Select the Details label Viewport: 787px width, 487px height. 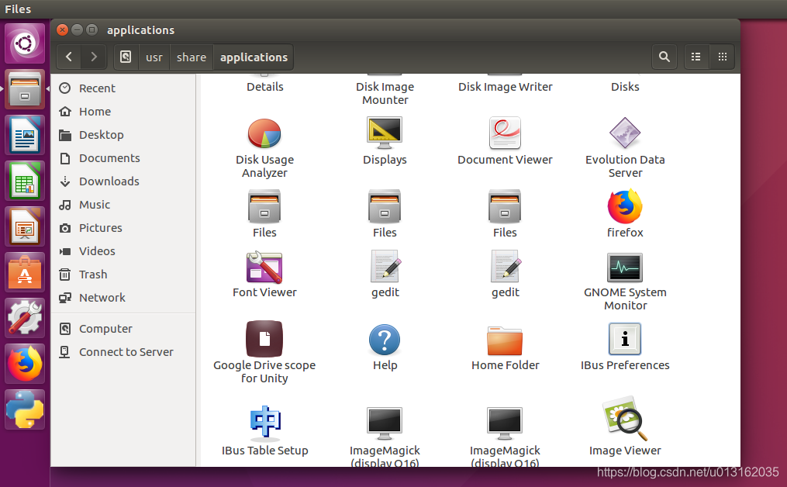coord(264,87)
